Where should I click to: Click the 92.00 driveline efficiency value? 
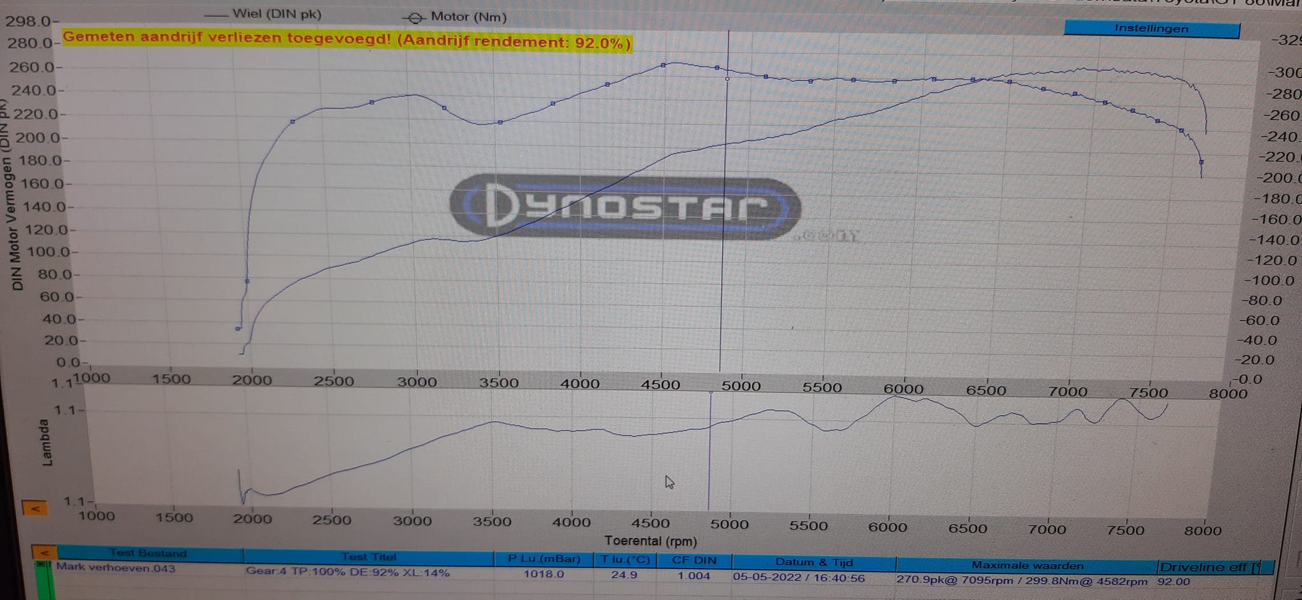[x=1174, y=581]
